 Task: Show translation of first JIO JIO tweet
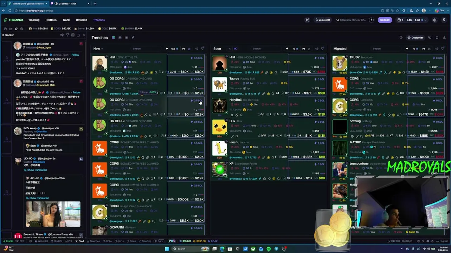(x=37, y=170)
